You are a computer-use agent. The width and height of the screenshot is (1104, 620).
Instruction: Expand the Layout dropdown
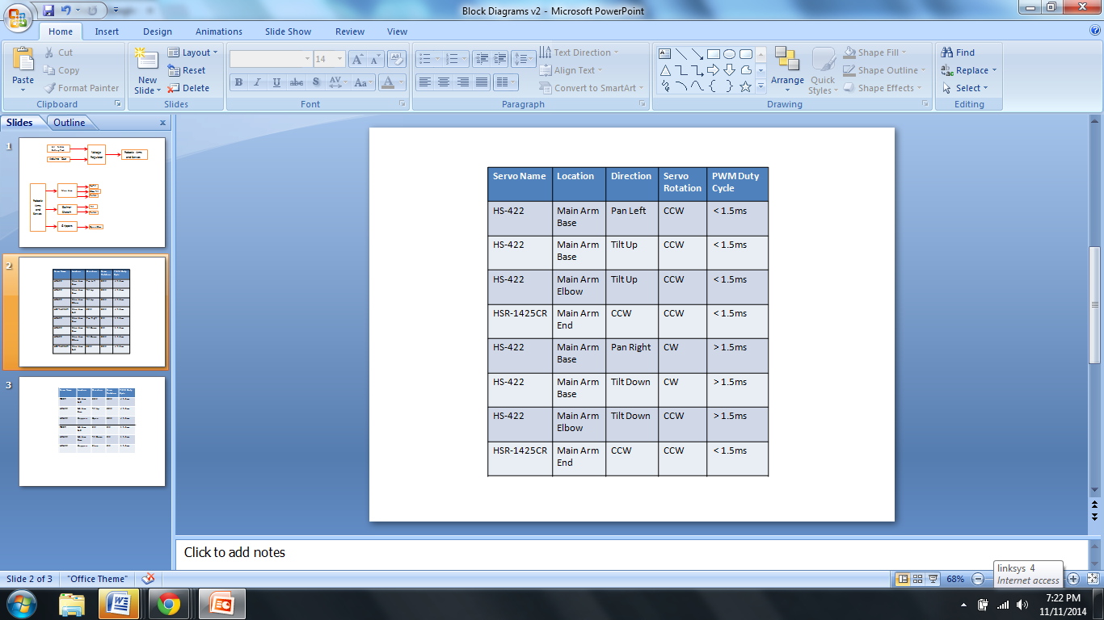click(x=192, y=52)
